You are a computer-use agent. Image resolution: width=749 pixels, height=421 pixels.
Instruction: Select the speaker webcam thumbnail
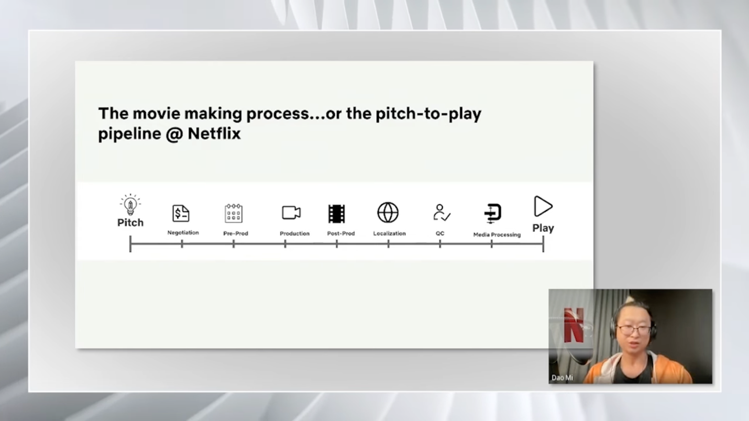(x=630, y=336)
